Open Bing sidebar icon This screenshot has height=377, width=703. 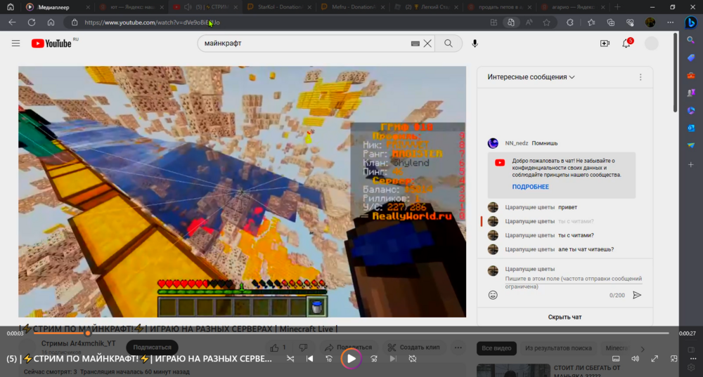[691, 22]
